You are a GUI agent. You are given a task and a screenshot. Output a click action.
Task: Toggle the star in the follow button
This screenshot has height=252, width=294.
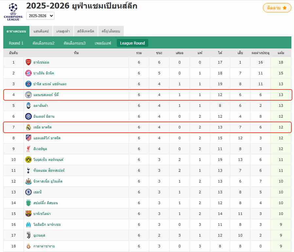285,7
